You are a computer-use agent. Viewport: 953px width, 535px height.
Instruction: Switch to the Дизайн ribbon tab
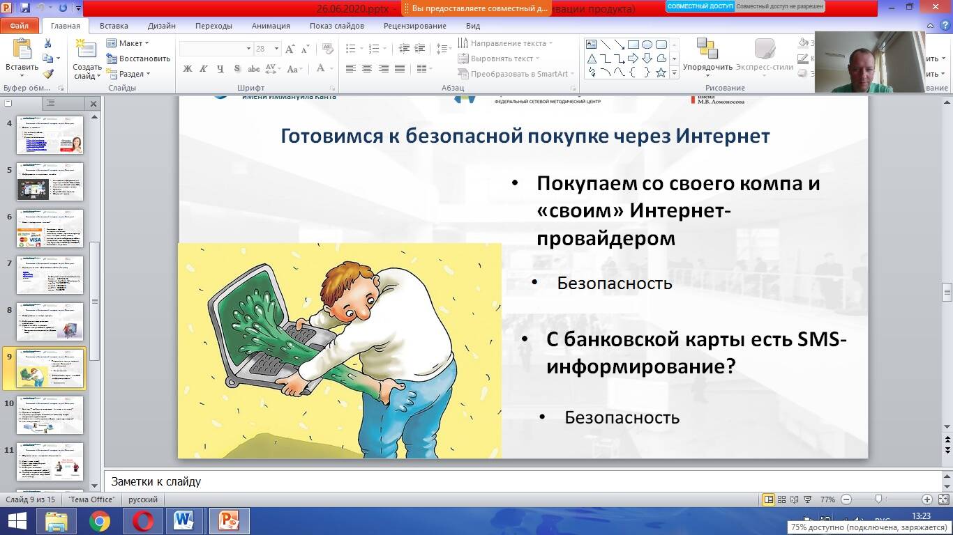click(162, 26)
